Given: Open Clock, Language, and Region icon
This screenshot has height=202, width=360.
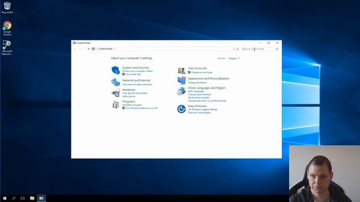Looking at the screenshot, I should pos(181,91).
